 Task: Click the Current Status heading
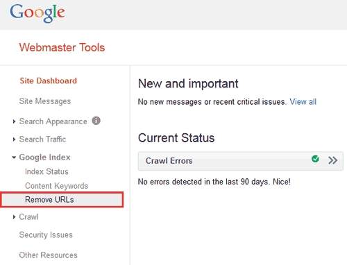pos(176,138)
